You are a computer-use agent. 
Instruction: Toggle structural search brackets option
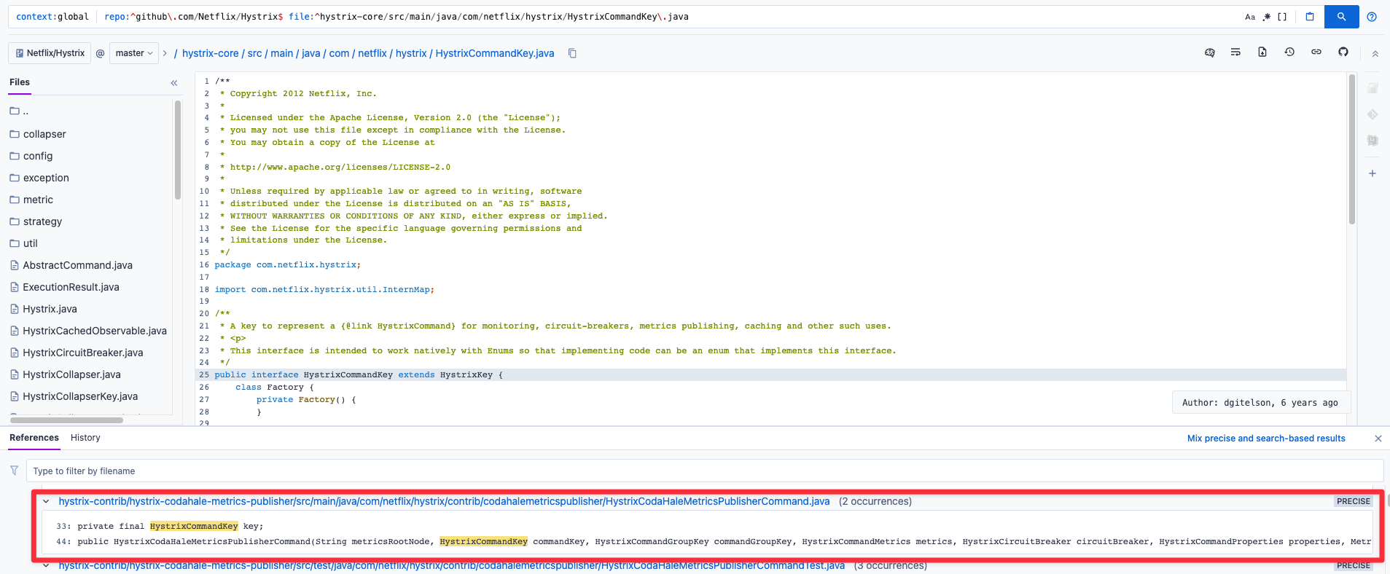coord(1282,17)
